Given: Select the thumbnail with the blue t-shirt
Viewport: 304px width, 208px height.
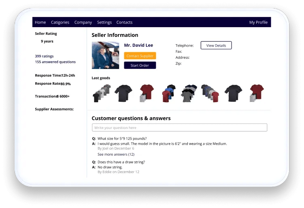Looking at the screenshot, I should click(169, 93).
